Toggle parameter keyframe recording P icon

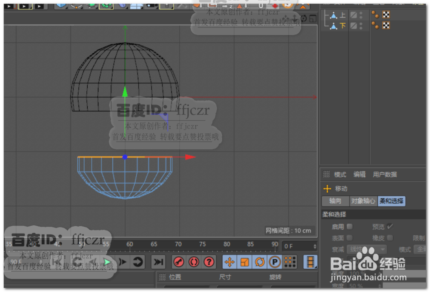[275, 262]
